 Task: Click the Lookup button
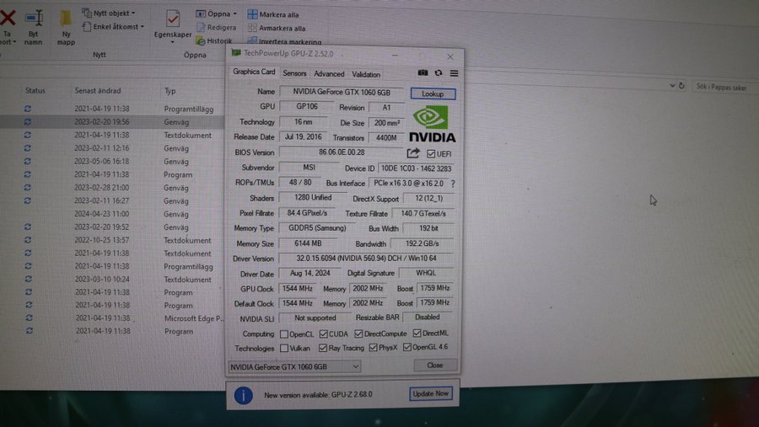[x=433, y=93]
